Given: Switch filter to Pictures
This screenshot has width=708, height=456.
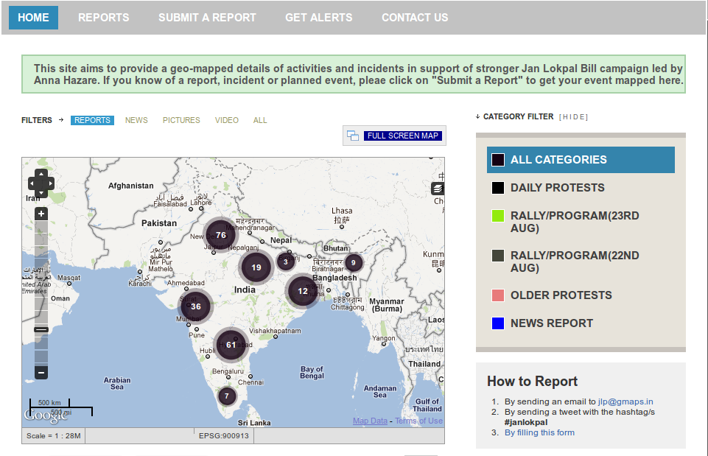Looking at the screenshot, I should 181,120.
